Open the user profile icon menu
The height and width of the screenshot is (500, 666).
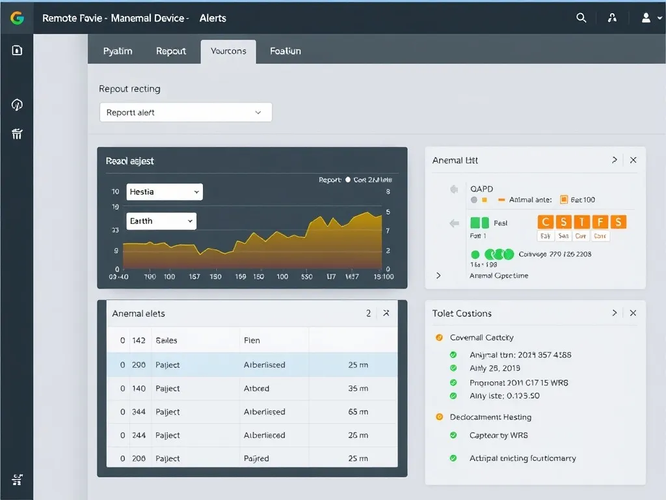[x=646, y=18]
